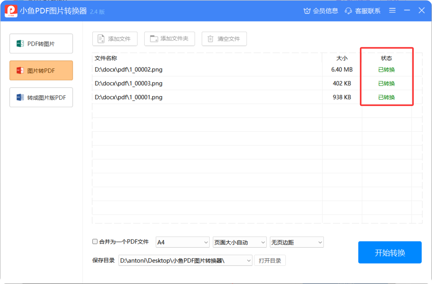Click the 客服联系 headset icon
The height and width of the screenshot is (284, 432).
tap(348, 11)
